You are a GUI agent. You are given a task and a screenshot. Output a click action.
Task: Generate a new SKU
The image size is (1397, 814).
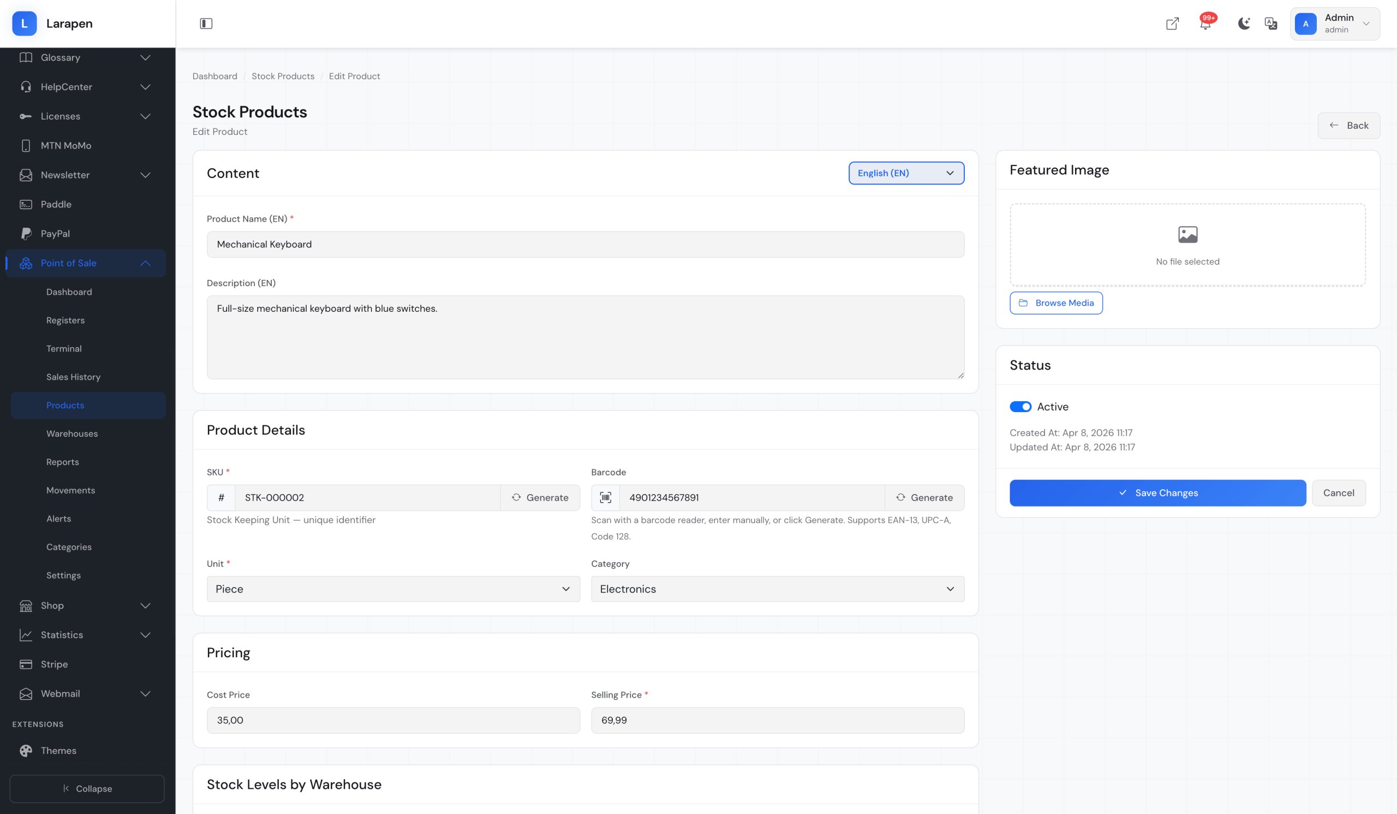540,497
